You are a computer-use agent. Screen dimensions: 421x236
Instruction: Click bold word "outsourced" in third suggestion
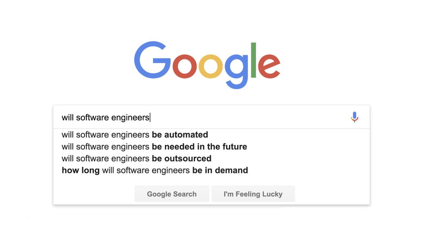[x=188, y=158]
